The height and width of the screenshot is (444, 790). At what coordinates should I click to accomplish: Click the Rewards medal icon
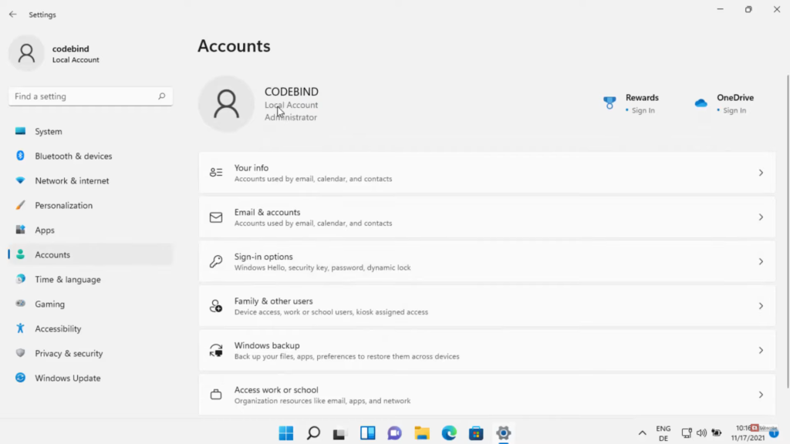tap(609, 103)
